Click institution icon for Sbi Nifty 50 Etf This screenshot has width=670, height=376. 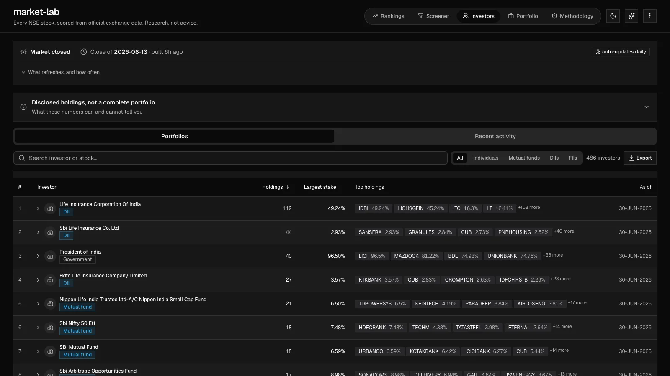50,328
